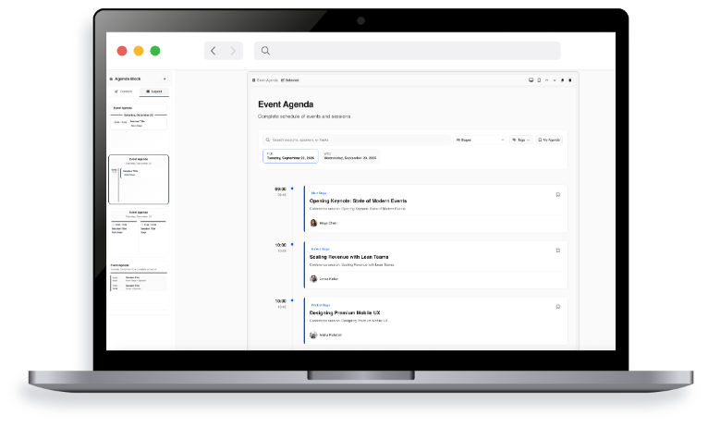Click the speaker avatar on Opening Keynote card
708x427 pixels.
point(313,223)
